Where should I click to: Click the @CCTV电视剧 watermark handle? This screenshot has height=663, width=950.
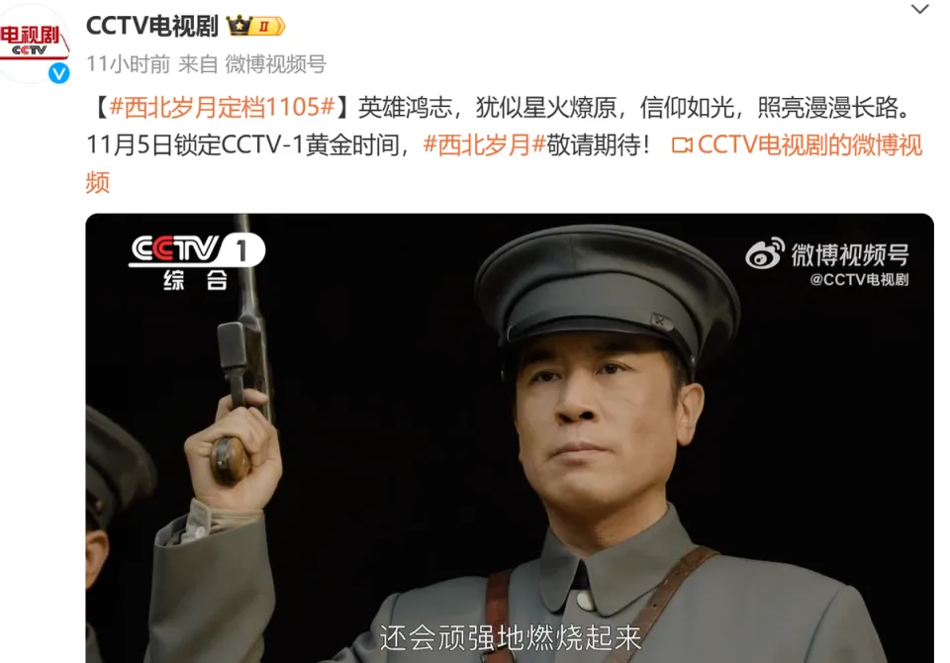[x=859, y=279]
